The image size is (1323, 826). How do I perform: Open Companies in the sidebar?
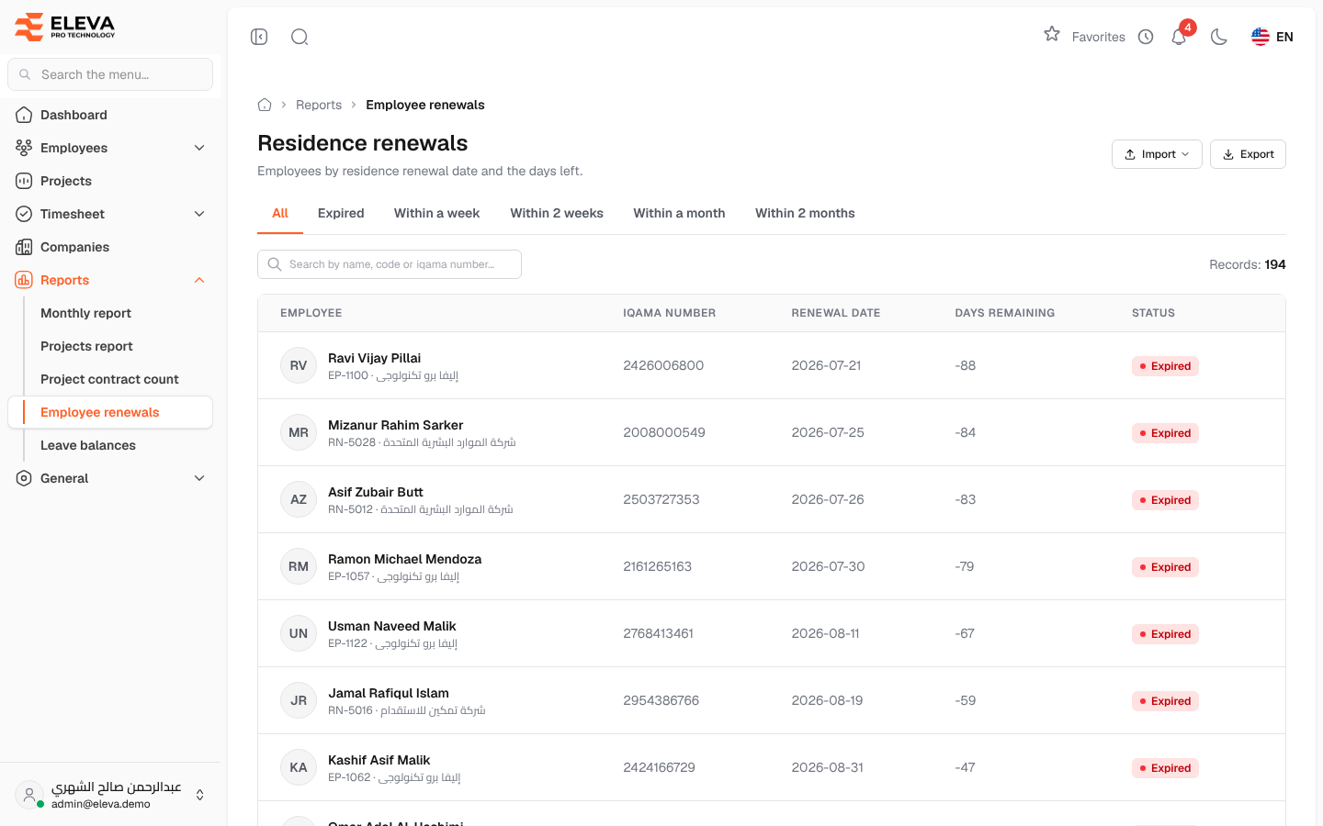[x=110, y=247]
